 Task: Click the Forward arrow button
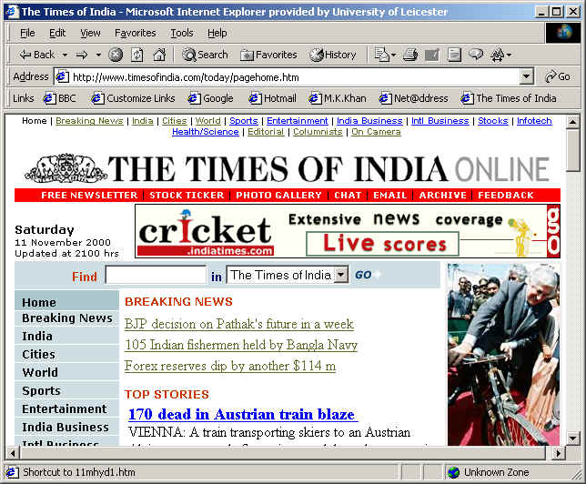click(82, 55)
